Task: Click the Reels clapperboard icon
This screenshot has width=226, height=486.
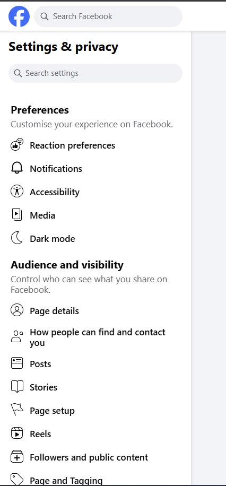Action: tap(17, 433)
